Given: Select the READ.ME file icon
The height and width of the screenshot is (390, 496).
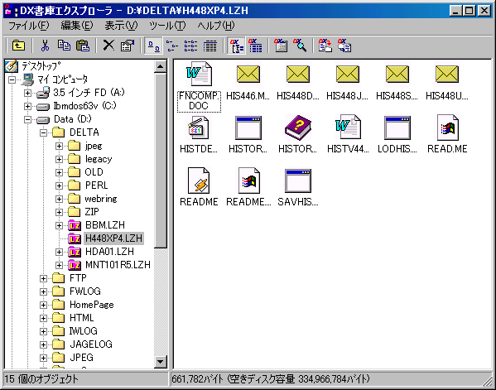Looking at the screenshot, I should (447, 134).
